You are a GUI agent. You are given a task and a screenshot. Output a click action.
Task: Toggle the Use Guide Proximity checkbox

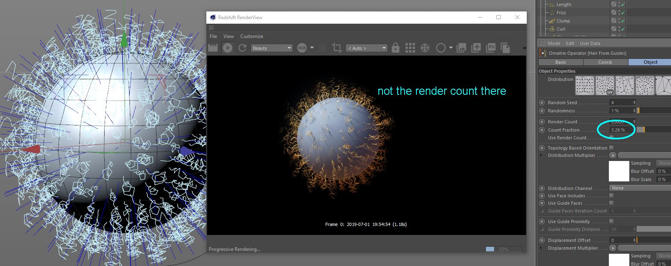pos(612,221)
